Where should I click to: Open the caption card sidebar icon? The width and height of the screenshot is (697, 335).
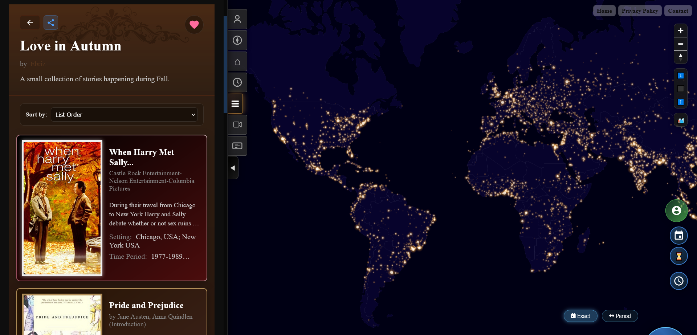click(x=237, y=146)
